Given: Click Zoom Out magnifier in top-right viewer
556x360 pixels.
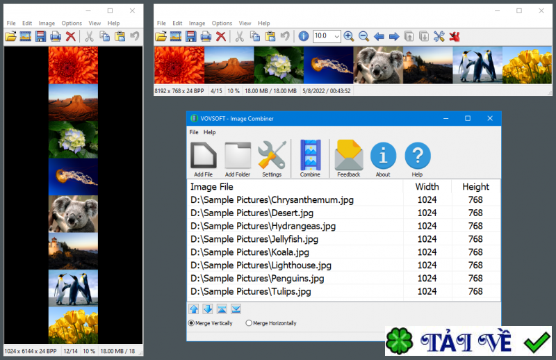Looking at the screenshot, I should tap(363, 36).
